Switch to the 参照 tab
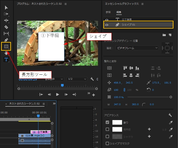Screen dimensions: 178x148 click(x=108, y=12)
